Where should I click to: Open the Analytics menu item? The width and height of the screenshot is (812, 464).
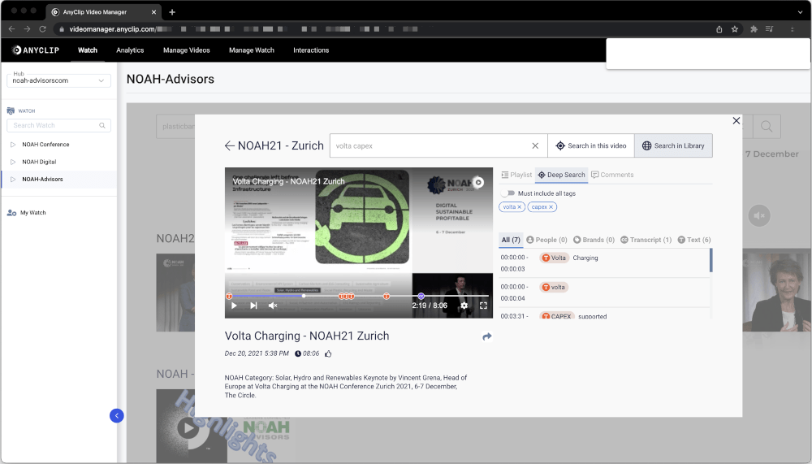click(x=130, y=50)
